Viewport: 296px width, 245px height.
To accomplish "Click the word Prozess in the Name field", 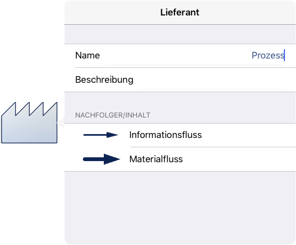I will click(268, 55).
